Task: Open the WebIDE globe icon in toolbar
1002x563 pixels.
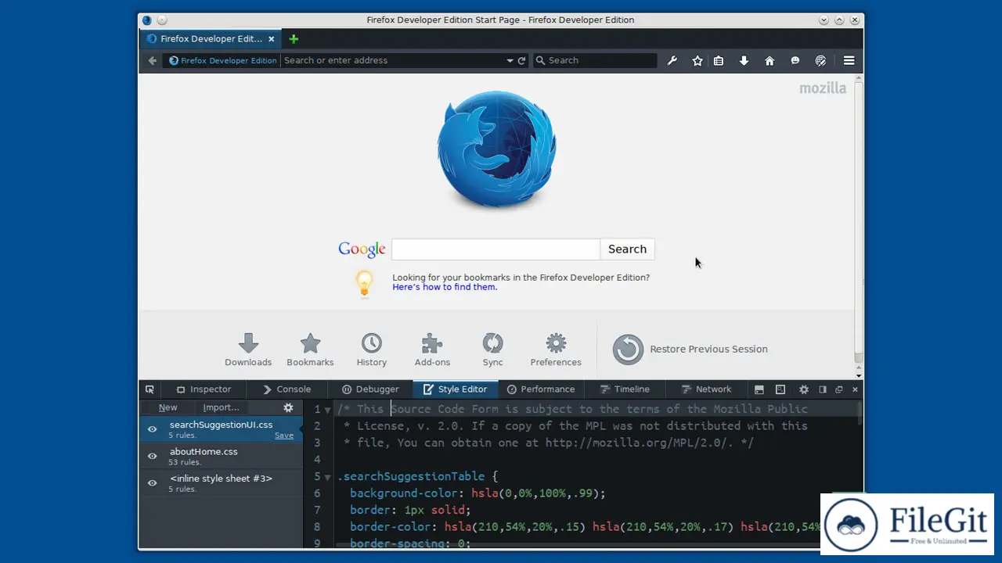Action: pyautogui.click(x=820, y=60)
